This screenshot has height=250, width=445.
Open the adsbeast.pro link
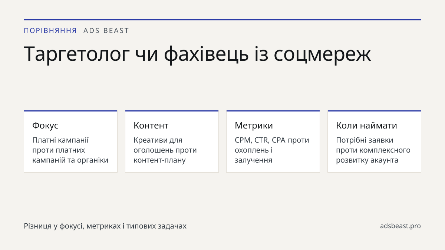pyautogui.click(x=400, y=226)
